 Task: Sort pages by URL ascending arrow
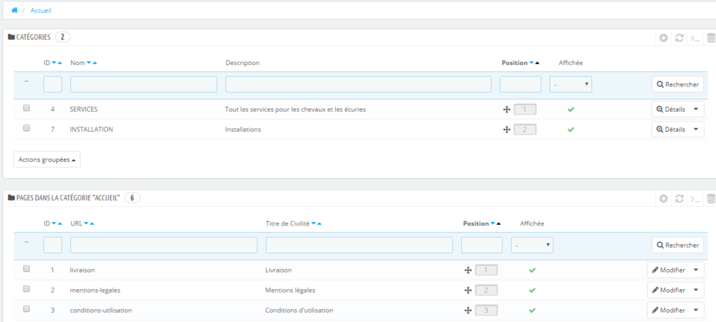click(92, 223)
